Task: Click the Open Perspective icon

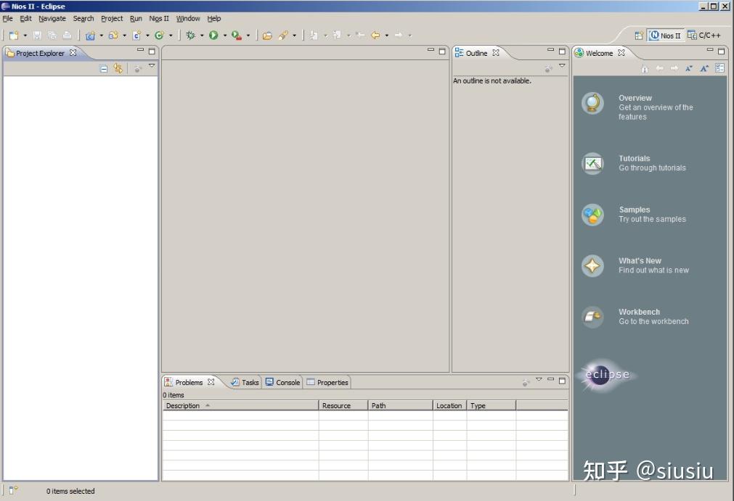Action: 638,36
